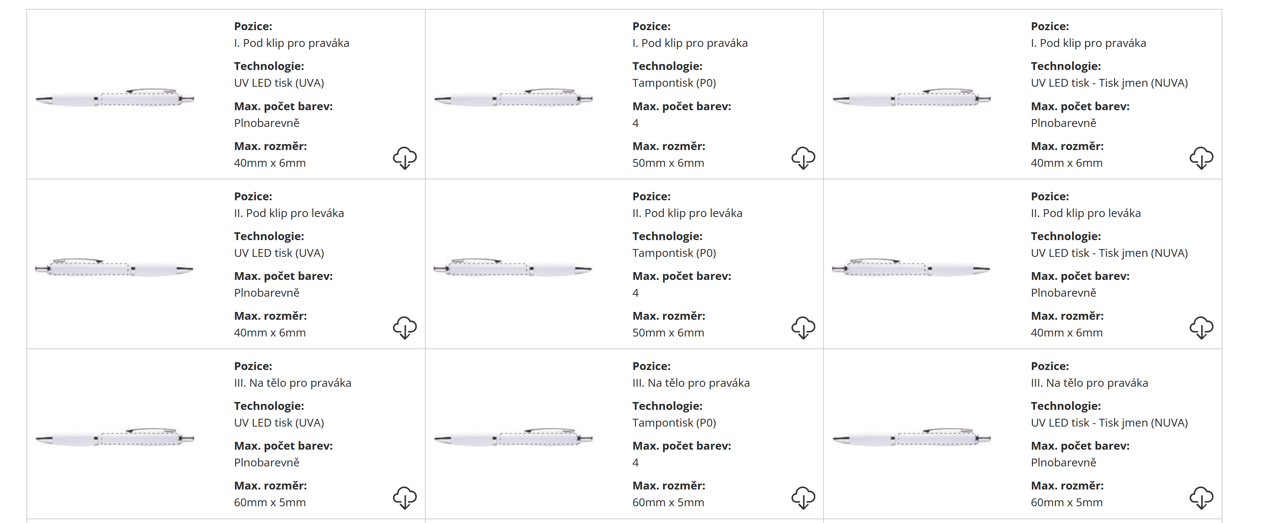The width and height of the screenshot is (1286, 523).
Task: Download Tampontisk template for left-handed under-clip position
Action: (x=803, y=328)
